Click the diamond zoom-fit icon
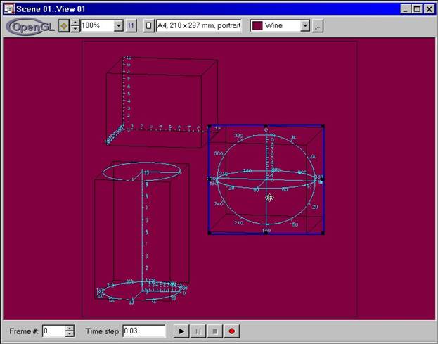The image size is (438, 344). tap(64, 25)
